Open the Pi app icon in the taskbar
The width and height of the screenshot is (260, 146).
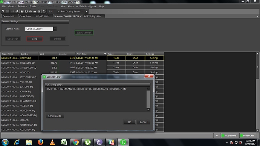(x=123, y=142)
